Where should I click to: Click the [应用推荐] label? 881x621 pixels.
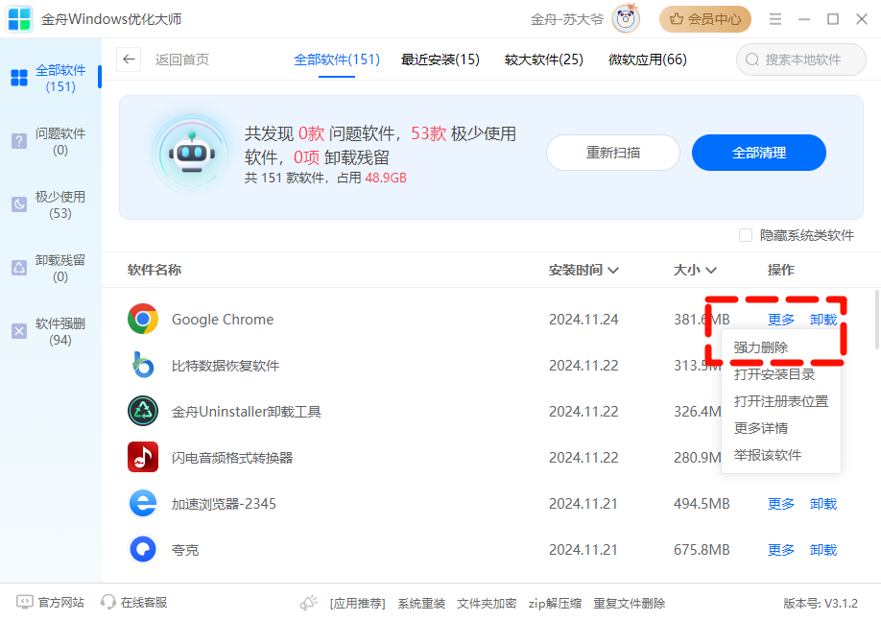click(x=357, y=603)
